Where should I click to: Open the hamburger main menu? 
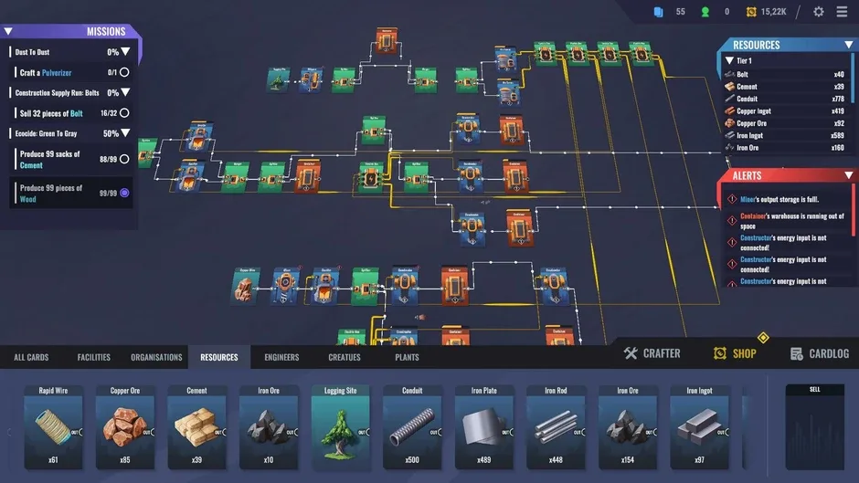click(842, 12)
